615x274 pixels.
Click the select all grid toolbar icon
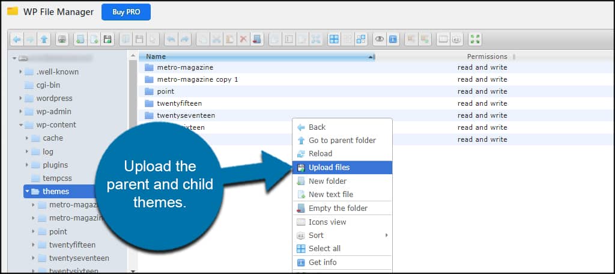(333, 39)
